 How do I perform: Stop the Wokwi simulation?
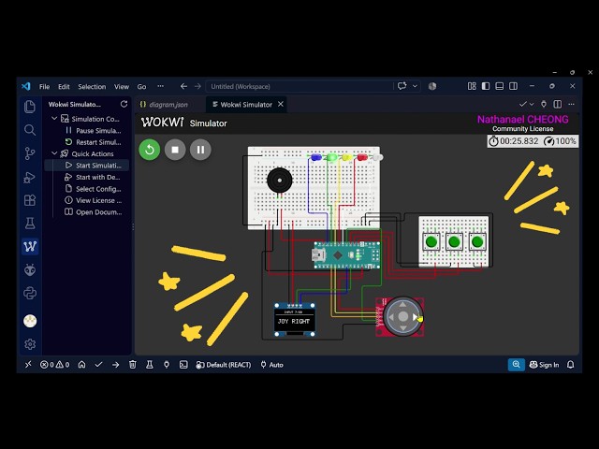tap(175, 150)
